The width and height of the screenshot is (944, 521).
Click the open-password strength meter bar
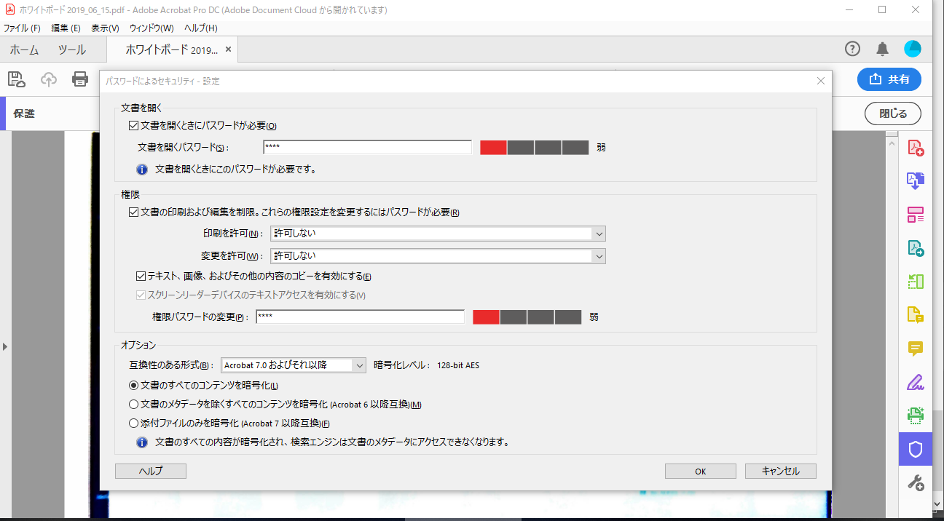click(x=534, y=148)
